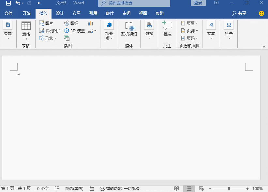The image size is (268, 192).
Task: Click the Save icon in title bar
Action: (x=8, y=3)
